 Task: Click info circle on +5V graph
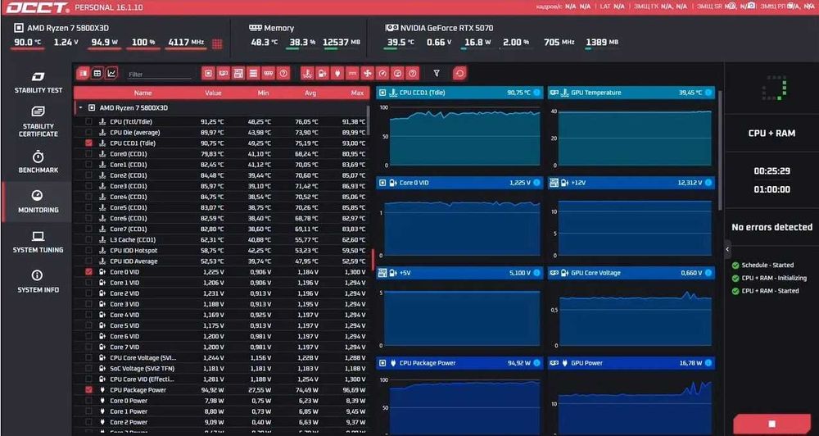[536, 273]
